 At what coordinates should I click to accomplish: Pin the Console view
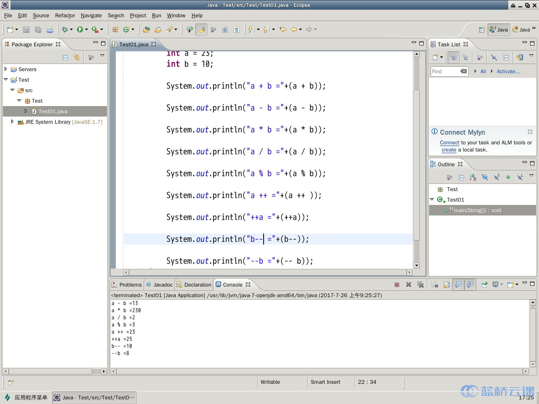click(x=484, y=285)
